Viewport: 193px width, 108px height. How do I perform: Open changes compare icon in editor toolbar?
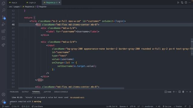point(182,2)
